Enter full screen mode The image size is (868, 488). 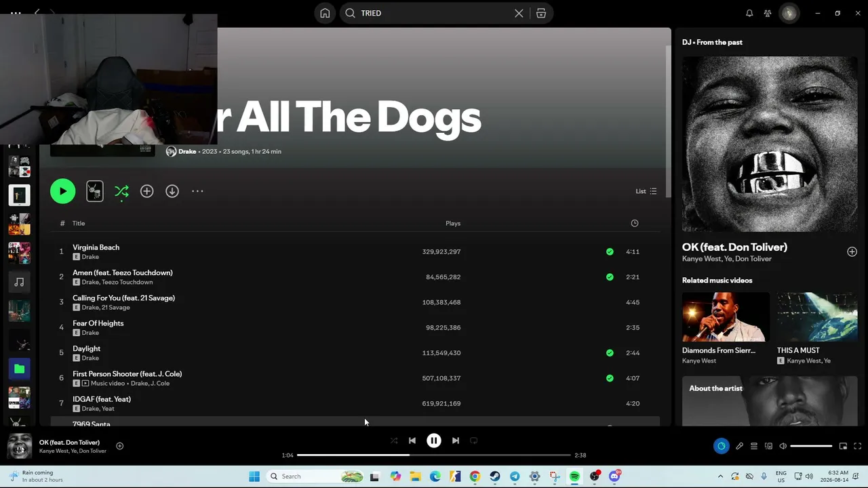(x=857, y=446)
